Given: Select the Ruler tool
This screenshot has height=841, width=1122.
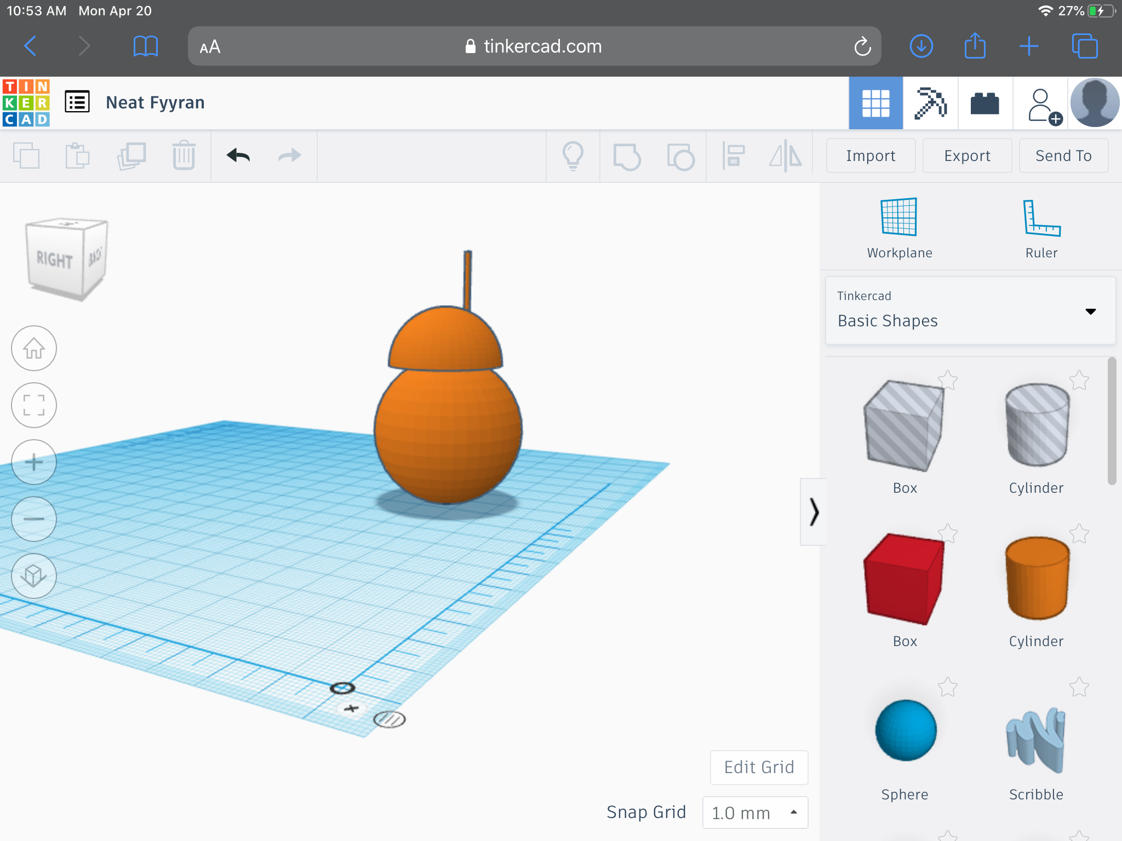Looking at the screenshot, I should pos(1041,228).
